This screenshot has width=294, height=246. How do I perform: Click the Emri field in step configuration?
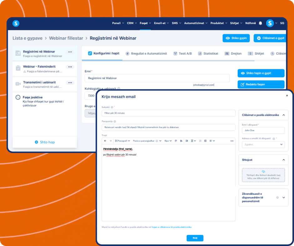coord(157,78)
